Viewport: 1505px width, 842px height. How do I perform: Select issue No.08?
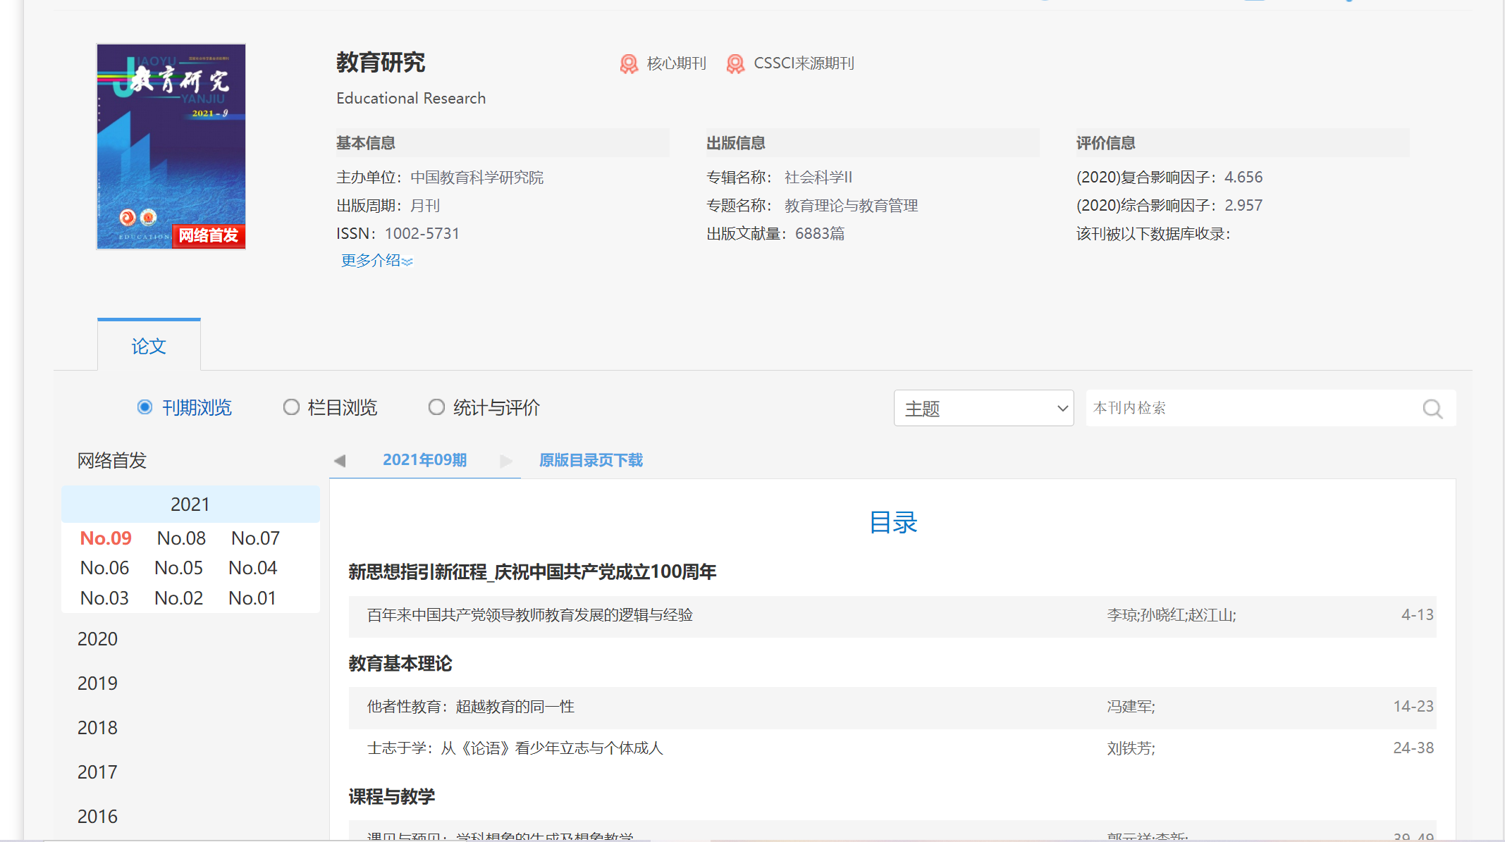click(x=181, y=538)
